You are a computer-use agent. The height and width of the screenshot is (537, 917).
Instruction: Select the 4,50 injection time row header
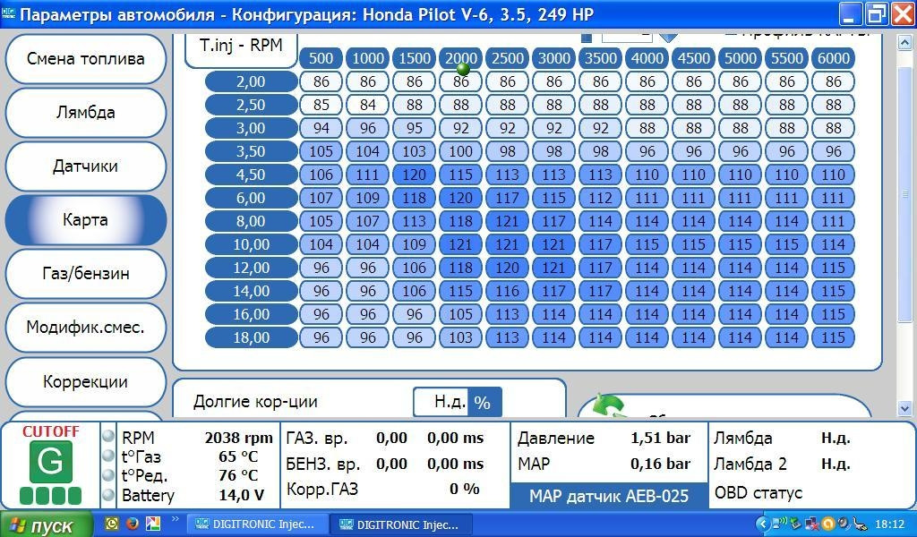tap(252, 175)
